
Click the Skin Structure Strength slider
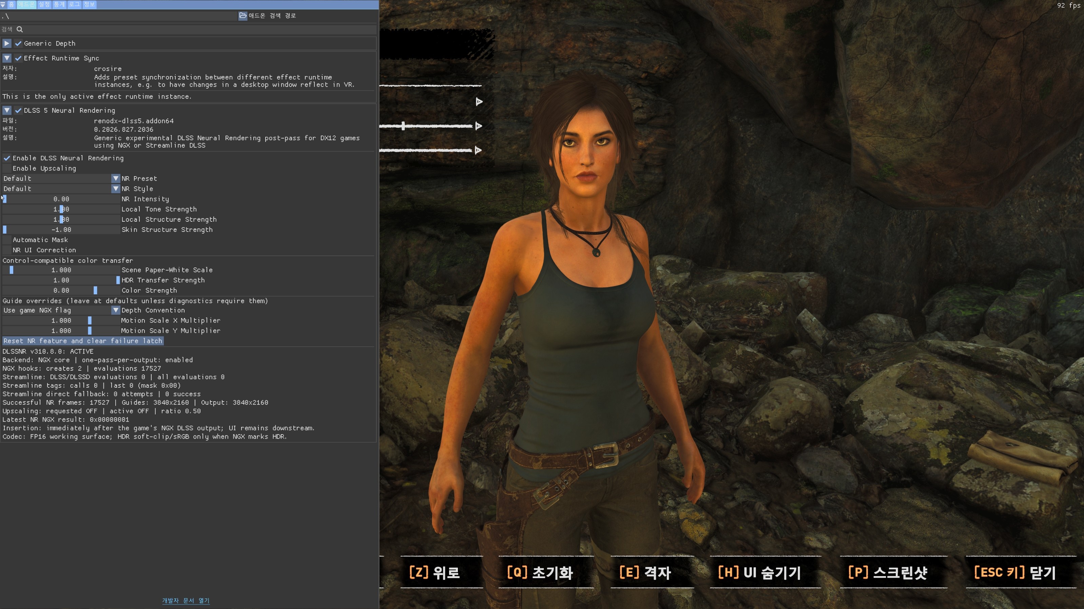click(x=61, y=230)
